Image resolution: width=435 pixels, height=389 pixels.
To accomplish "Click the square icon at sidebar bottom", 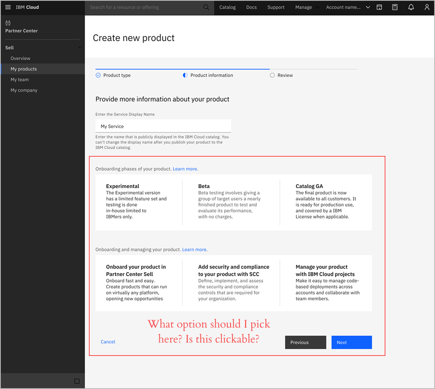I will pyautogui.click(x=77, y=381).
